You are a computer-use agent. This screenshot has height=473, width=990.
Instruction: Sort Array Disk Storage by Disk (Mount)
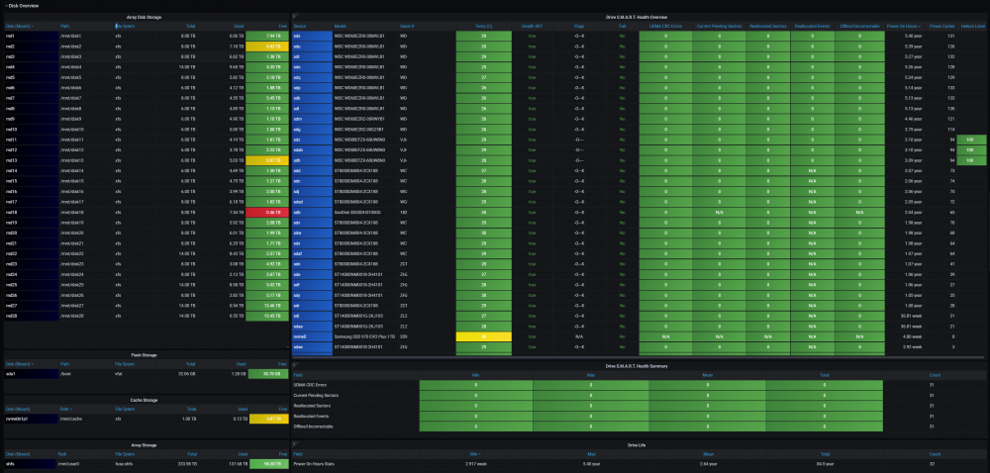pos(19,27)
